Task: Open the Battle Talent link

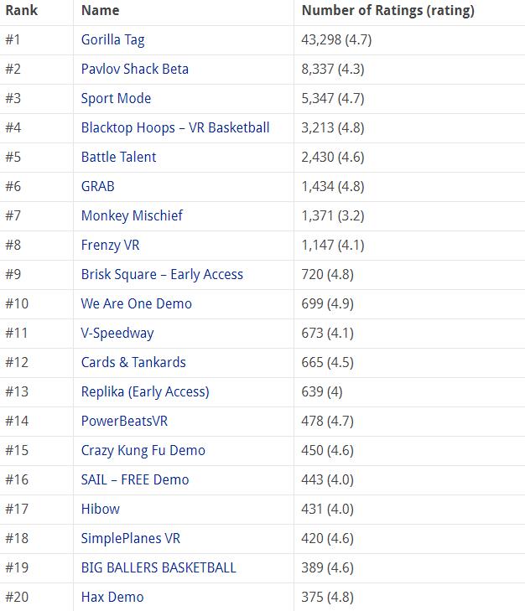Action: [118, 157]
